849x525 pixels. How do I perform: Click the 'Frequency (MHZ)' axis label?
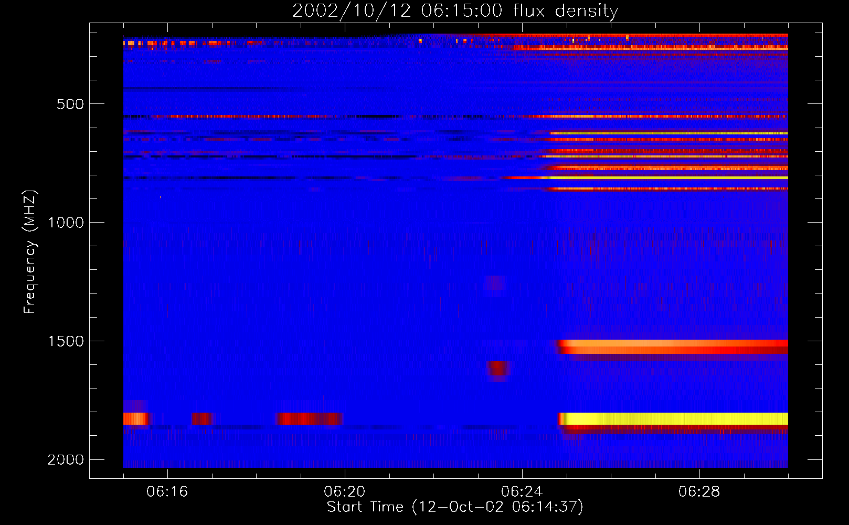click(x=30, y=253)
